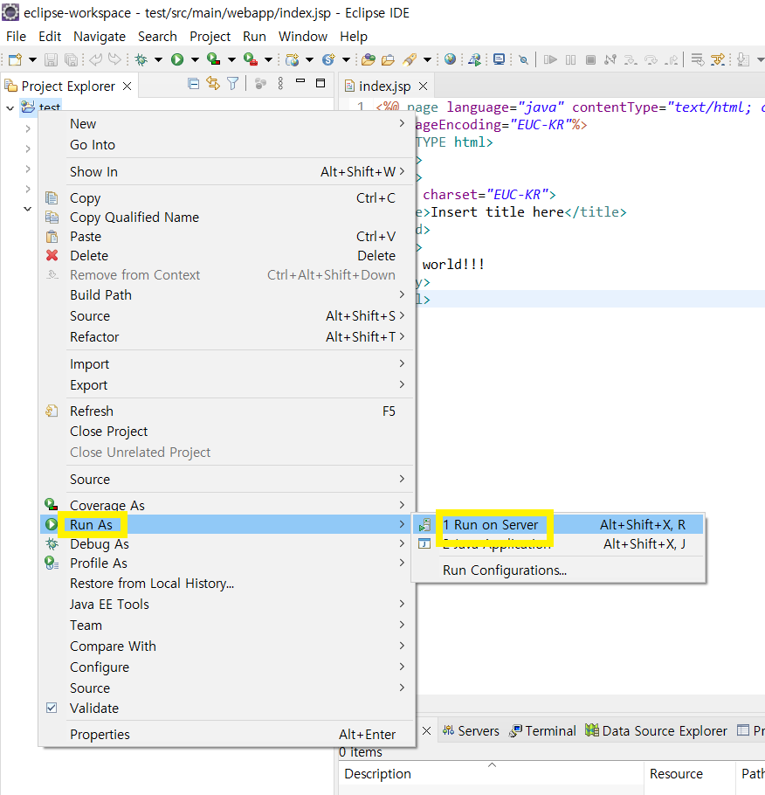Click the Resource column header

[690, 774]
